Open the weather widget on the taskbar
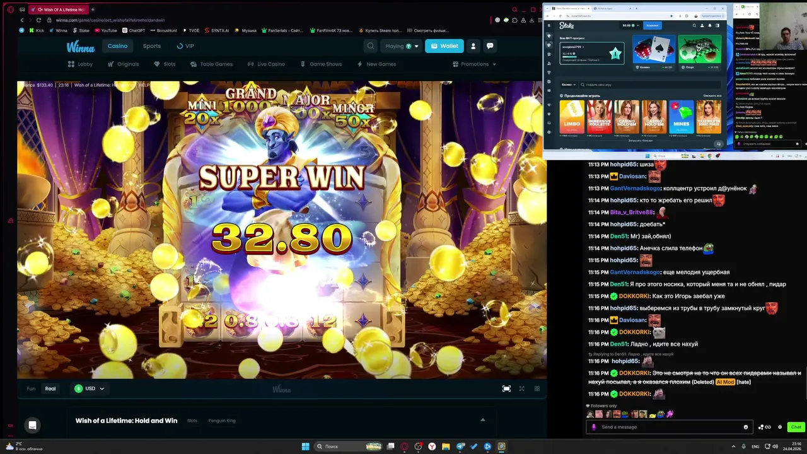807x454 pixels. coord(24,446)
